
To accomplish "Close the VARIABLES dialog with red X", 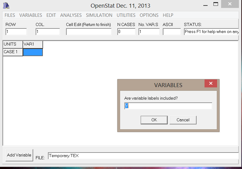I will coord(211,83).
